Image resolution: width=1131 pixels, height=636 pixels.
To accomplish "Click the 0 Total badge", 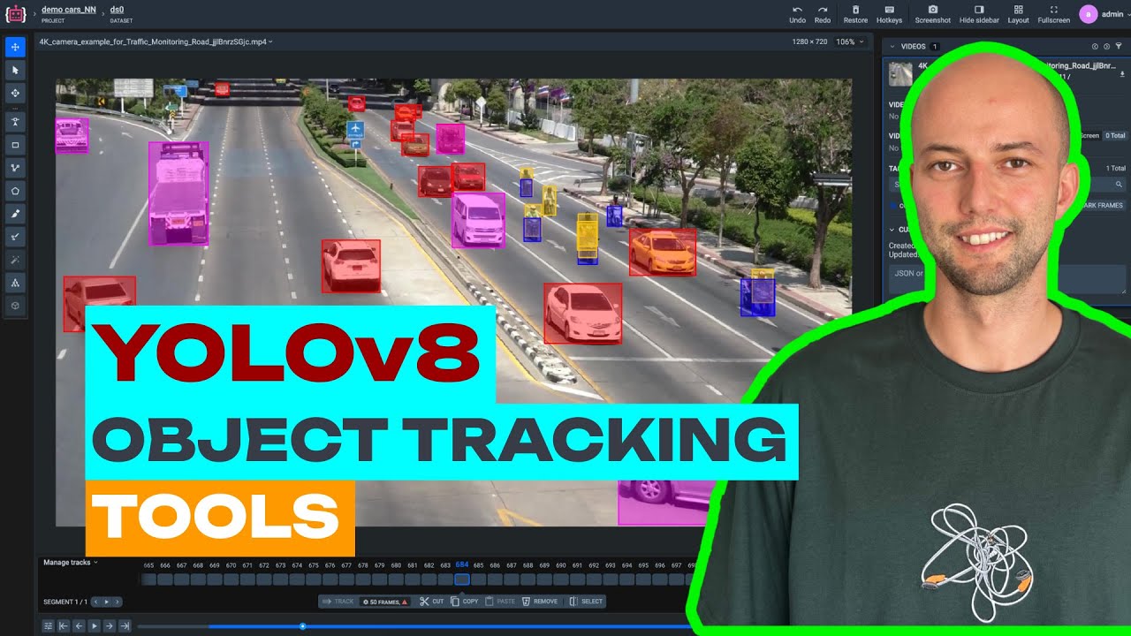I will (x=1115, y=136).
